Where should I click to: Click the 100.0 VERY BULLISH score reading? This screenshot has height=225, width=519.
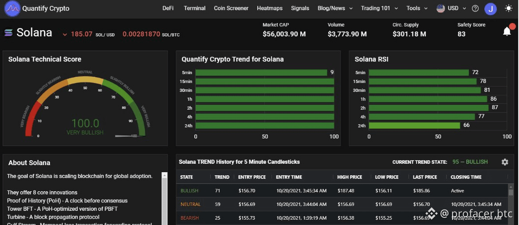point(85,126)
